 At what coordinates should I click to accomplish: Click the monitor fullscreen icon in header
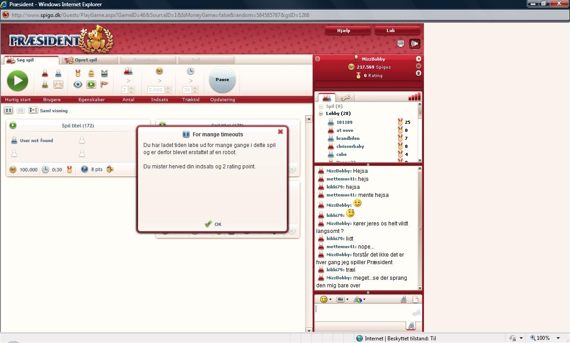pyautogui.click(x=401, y=44)
